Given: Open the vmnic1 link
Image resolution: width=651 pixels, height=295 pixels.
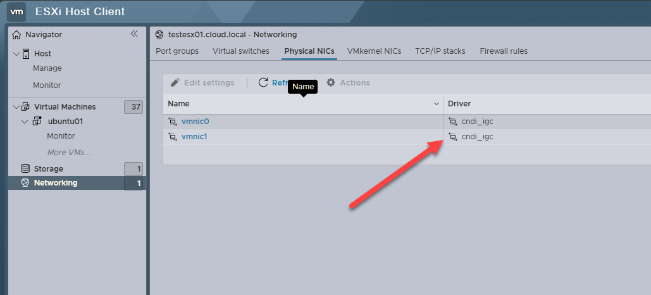Looking at the screenshot, I should coord(194,136).
